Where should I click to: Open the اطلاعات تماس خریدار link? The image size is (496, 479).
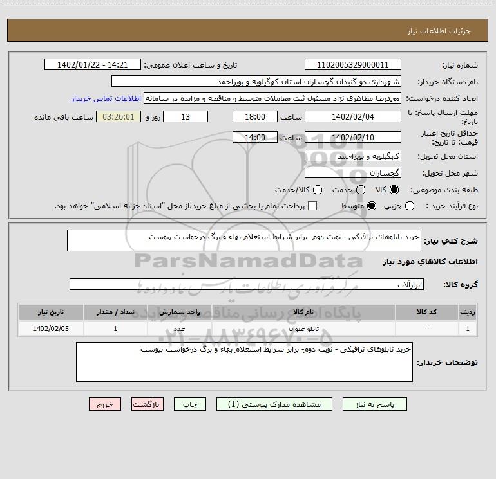tap(106, 98)
